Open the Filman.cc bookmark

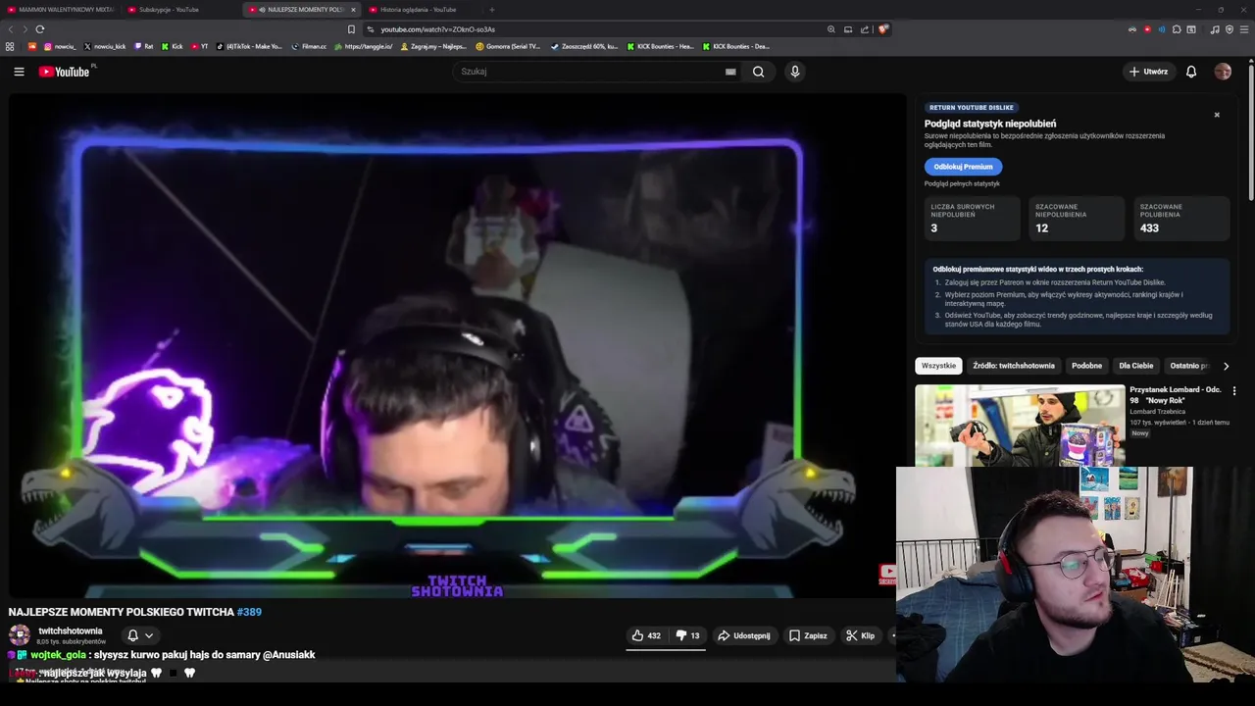tap(309, 46)
